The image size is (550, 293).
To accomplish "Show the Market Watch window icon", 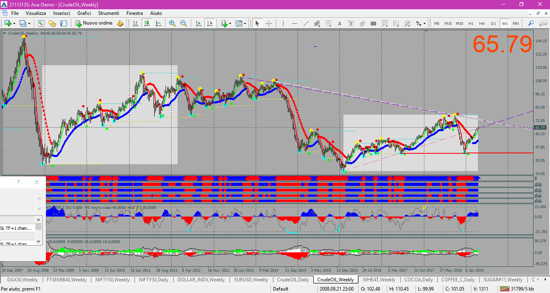I will pos(41,23).
